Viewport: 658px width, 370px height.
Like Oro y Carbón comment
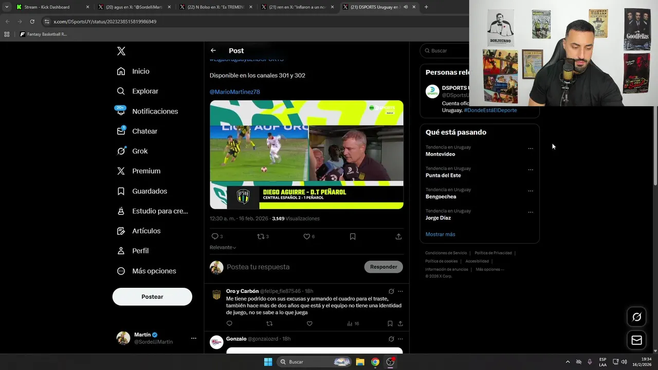(309, 324)
